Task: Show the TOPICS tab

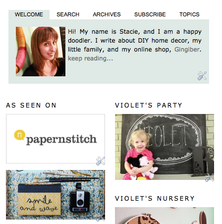Action: click(189, 14)
